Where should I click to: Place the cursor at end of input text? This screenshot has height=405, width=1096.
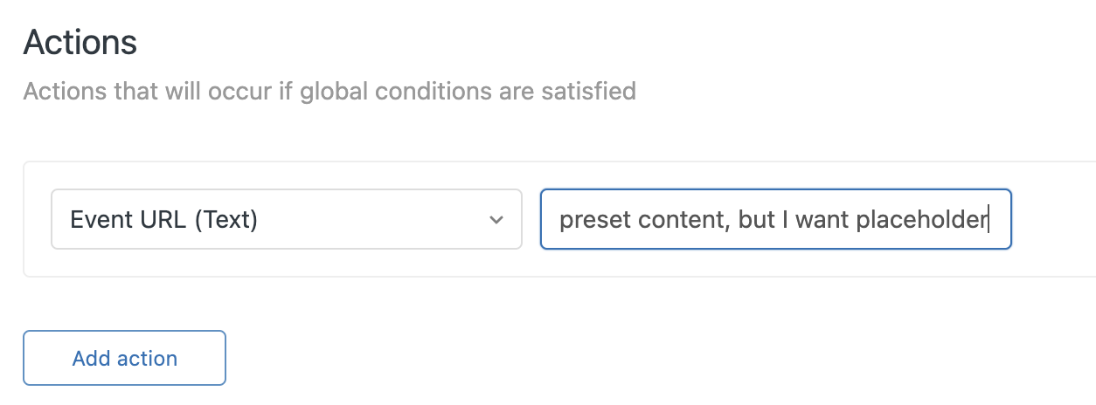988,220
